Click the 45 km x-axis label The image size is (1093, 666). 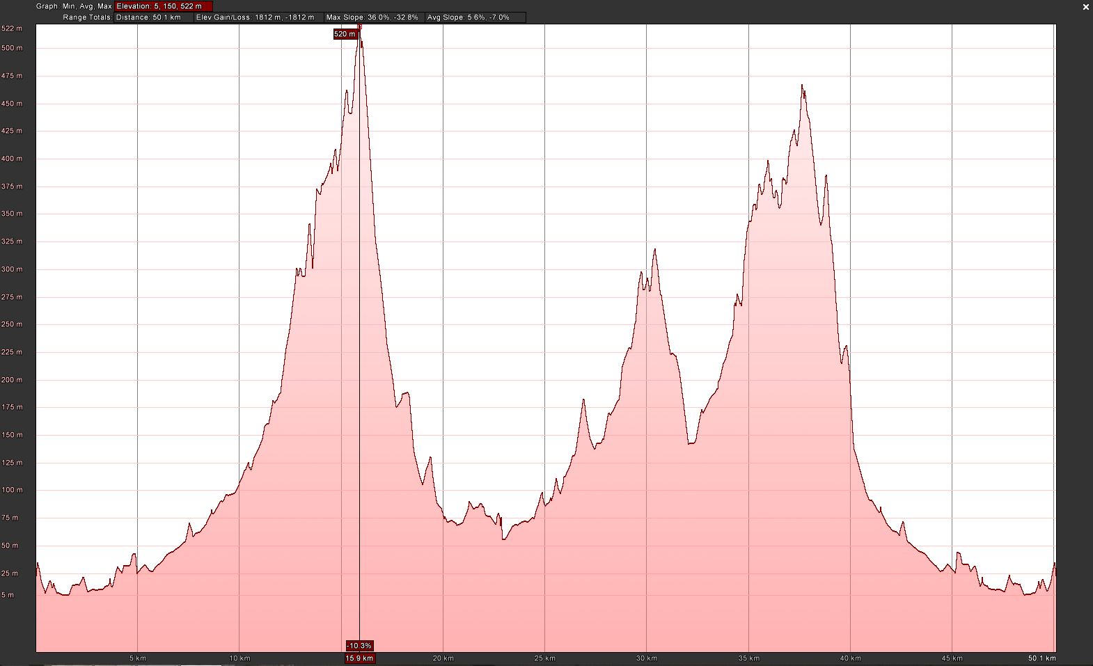(x=952, y=658)
